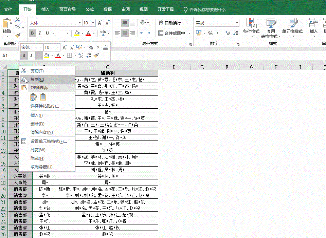Switch to the 公式 (Formulas) ribbon tab

pyautogui.click(x=90, y=9)
